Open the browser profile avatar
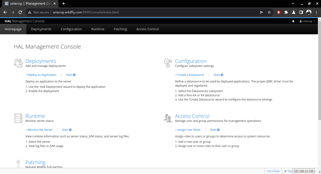Image resolution: width=321 pixels, height=174 pixels. [309, 12]
